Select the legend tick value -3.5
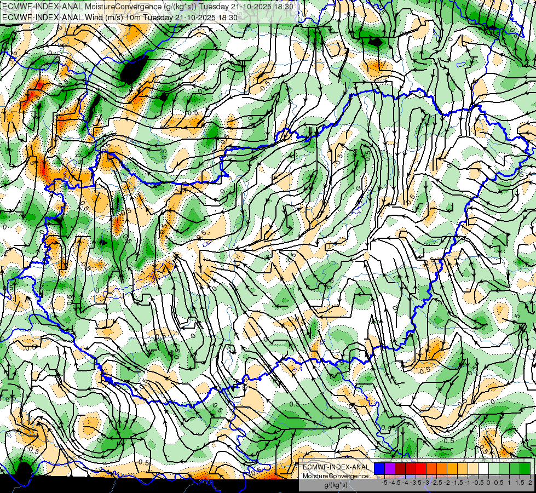Image resolution: width=536 pixels, height=493 pixels. [x=416, y=483]
